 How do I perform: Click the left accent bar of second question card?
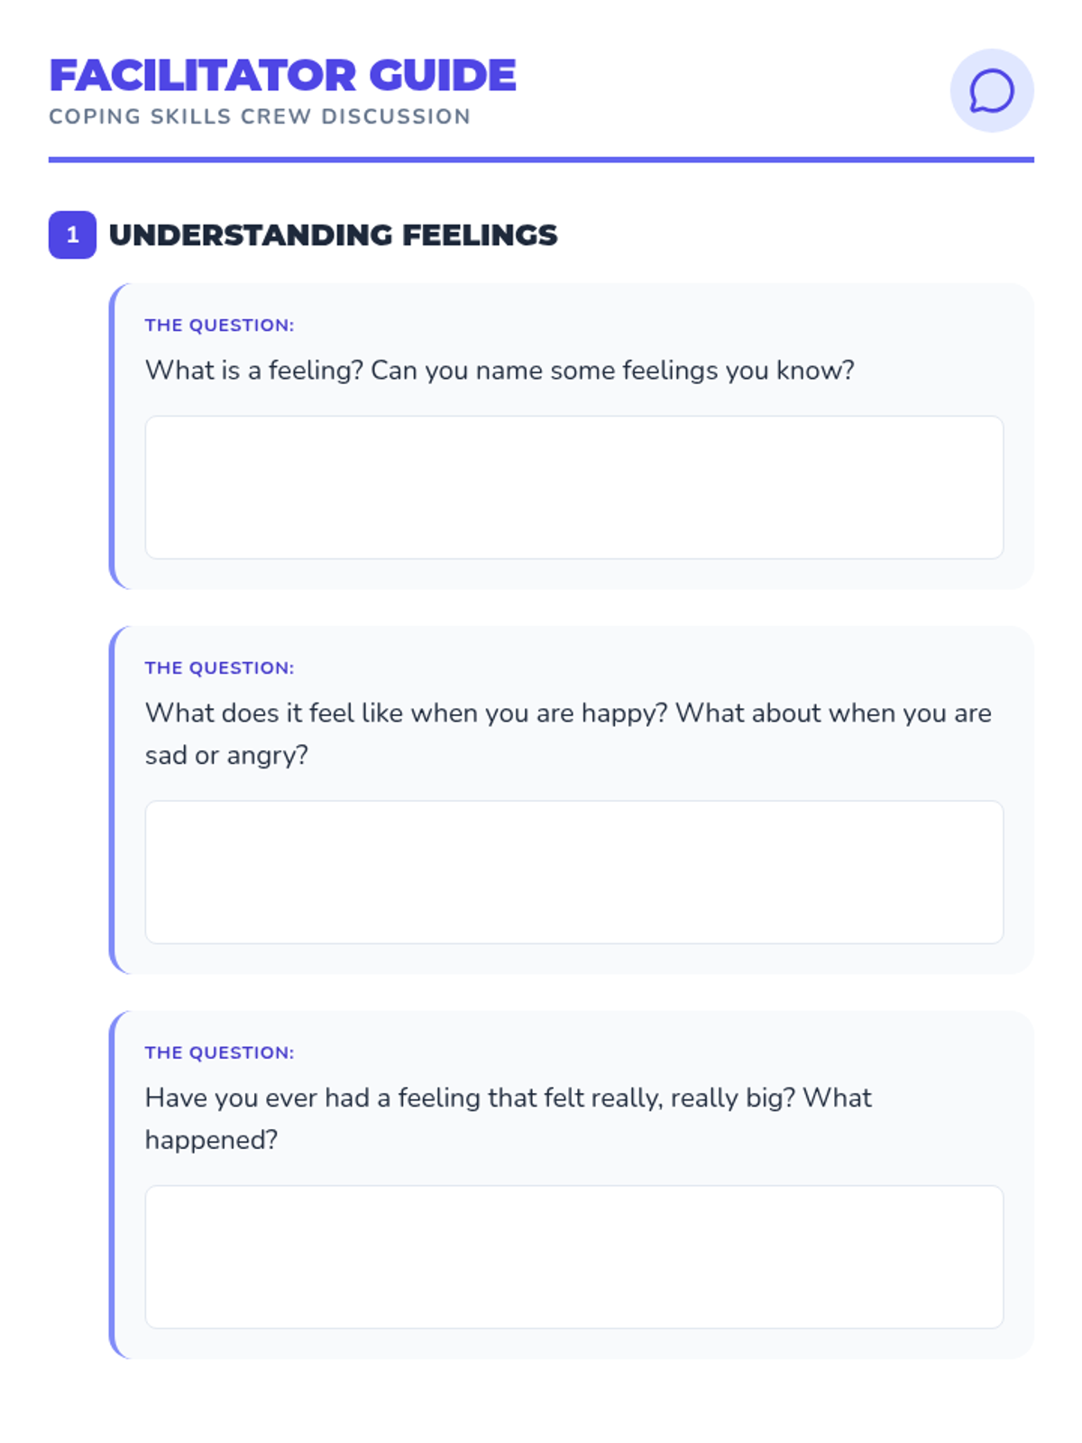[113, 800]
